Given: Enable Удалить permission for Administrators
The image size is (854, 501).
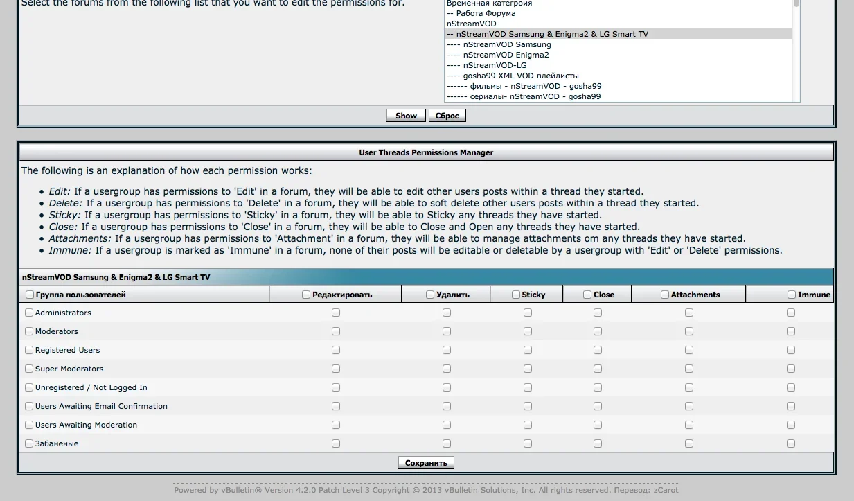Looking at the screenshot, I should pyautogui.click(x=447, y=313).
